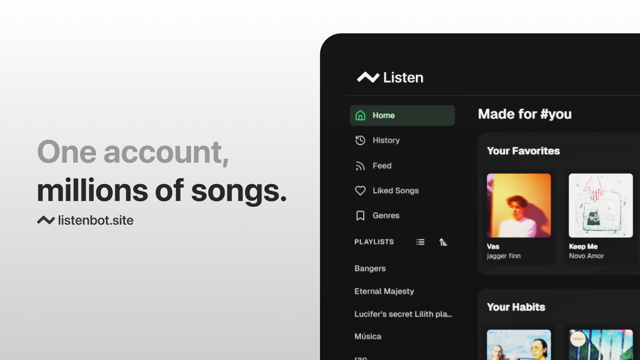Click the zigzag logo beside listenbot.site

tap(46, 220)
